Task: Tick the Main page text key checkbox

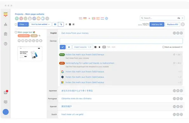Action: 16,32
